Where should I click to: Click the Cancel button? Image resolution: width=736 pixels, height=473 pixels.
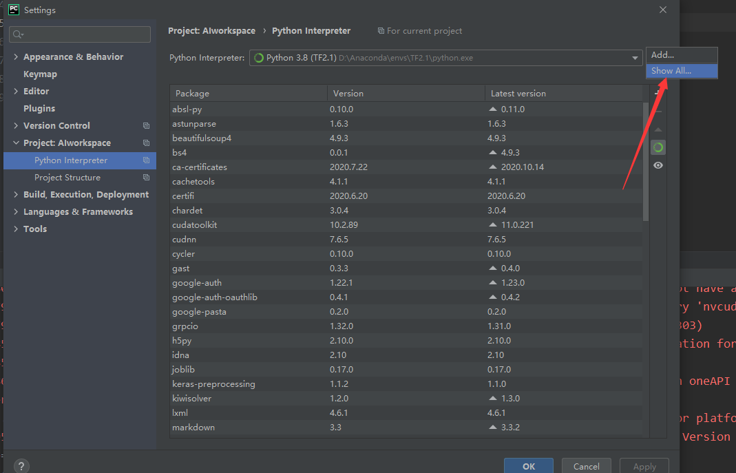pos(586,466)
